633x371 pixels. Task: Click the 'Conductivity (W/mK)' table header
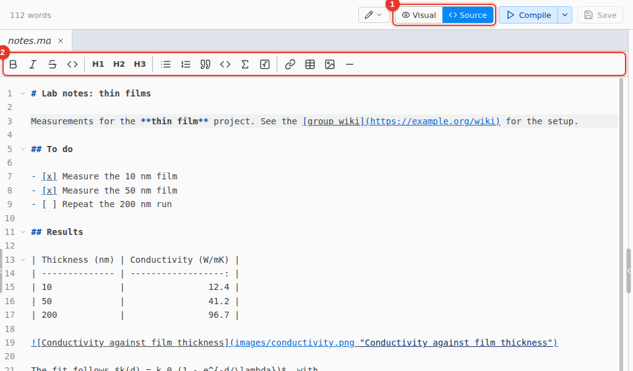coord(179,260)
